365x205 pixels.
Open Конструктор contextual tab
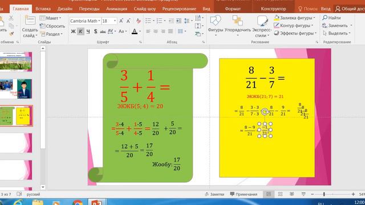273,9
